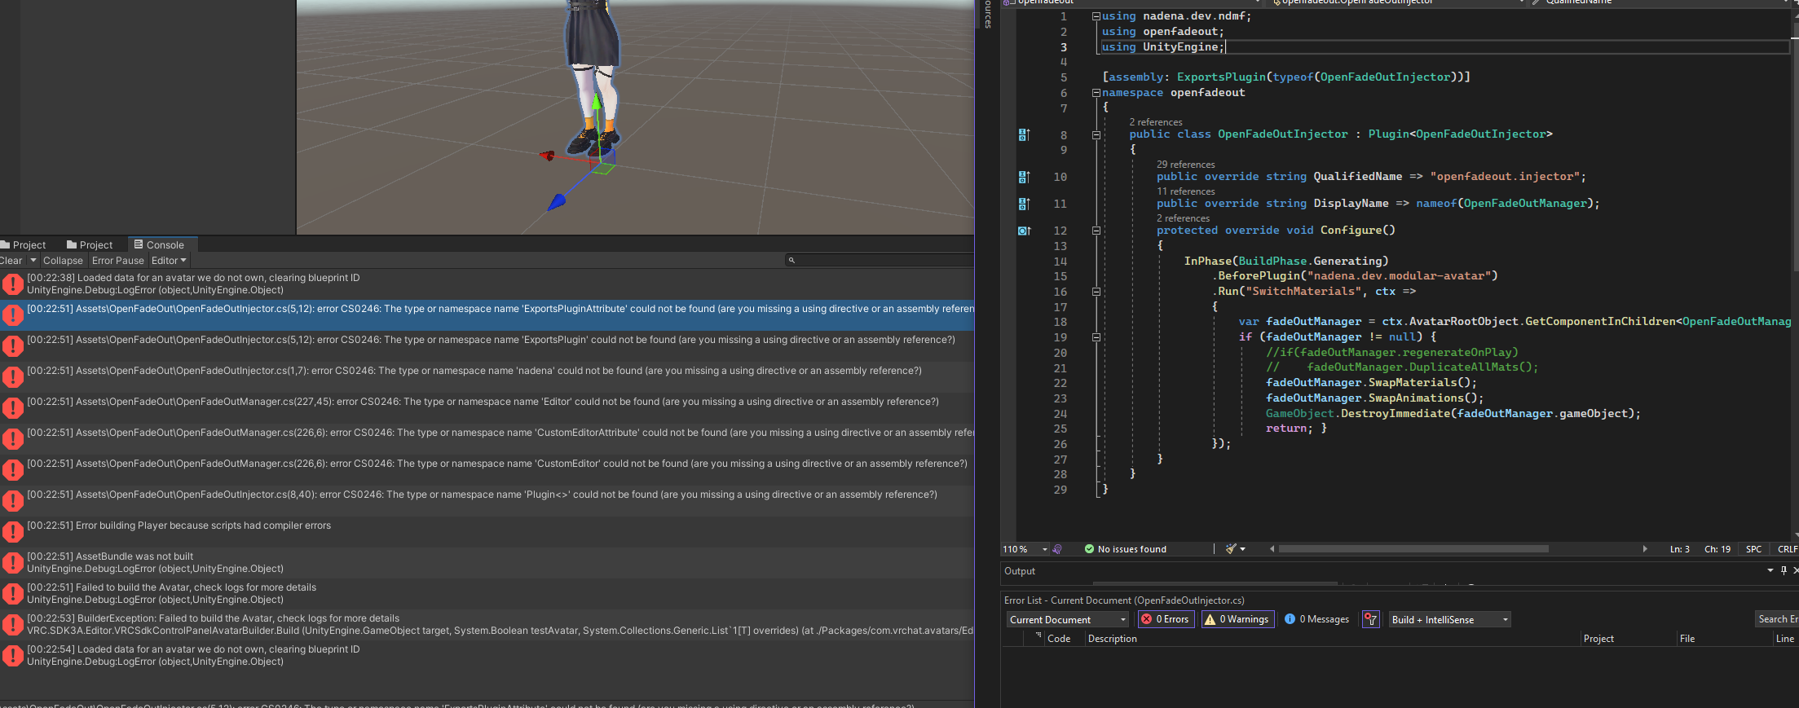Toggle the 0 Errors filter in Error List
The width and height of the screenshot is (1799, 708).
tap(1166, 620)
